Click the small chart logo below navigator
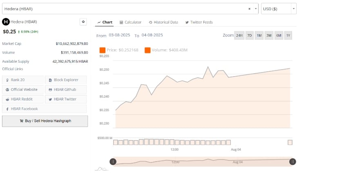Viewport: 337px width, 173px height. point(101,169)
